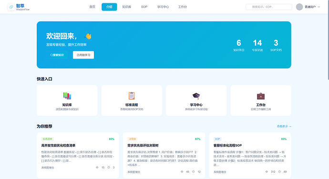Click the 查看更多 link

pos(284,126)
